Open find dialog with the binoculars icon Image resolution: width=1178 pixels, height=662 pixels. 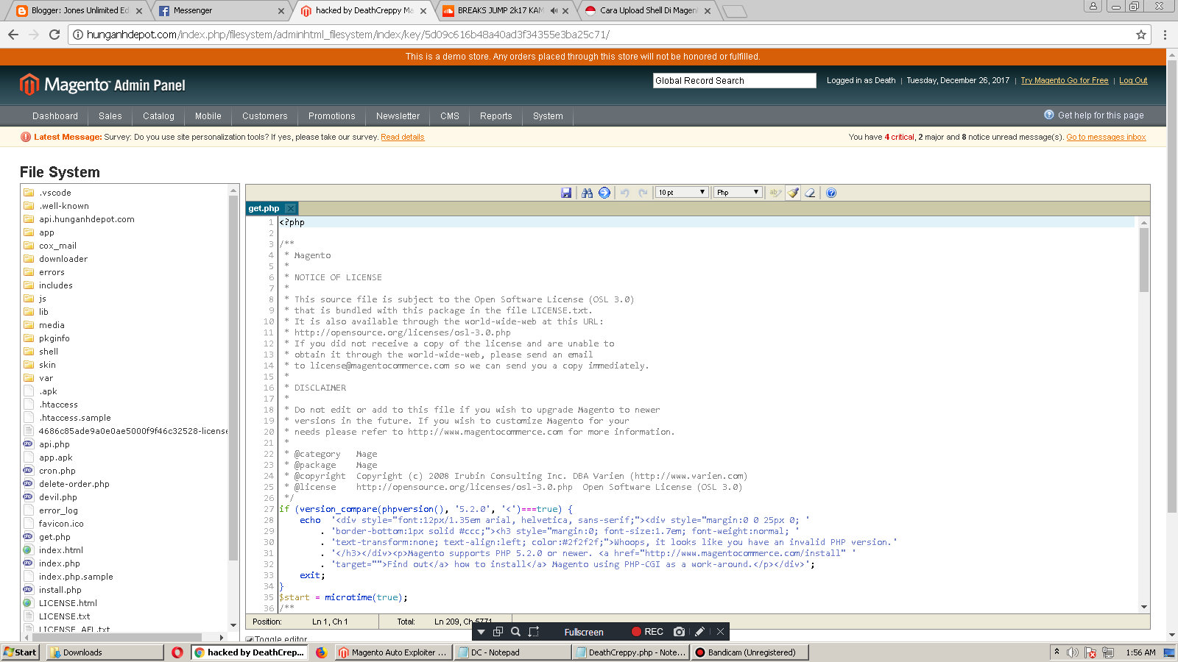pos(587,192)
